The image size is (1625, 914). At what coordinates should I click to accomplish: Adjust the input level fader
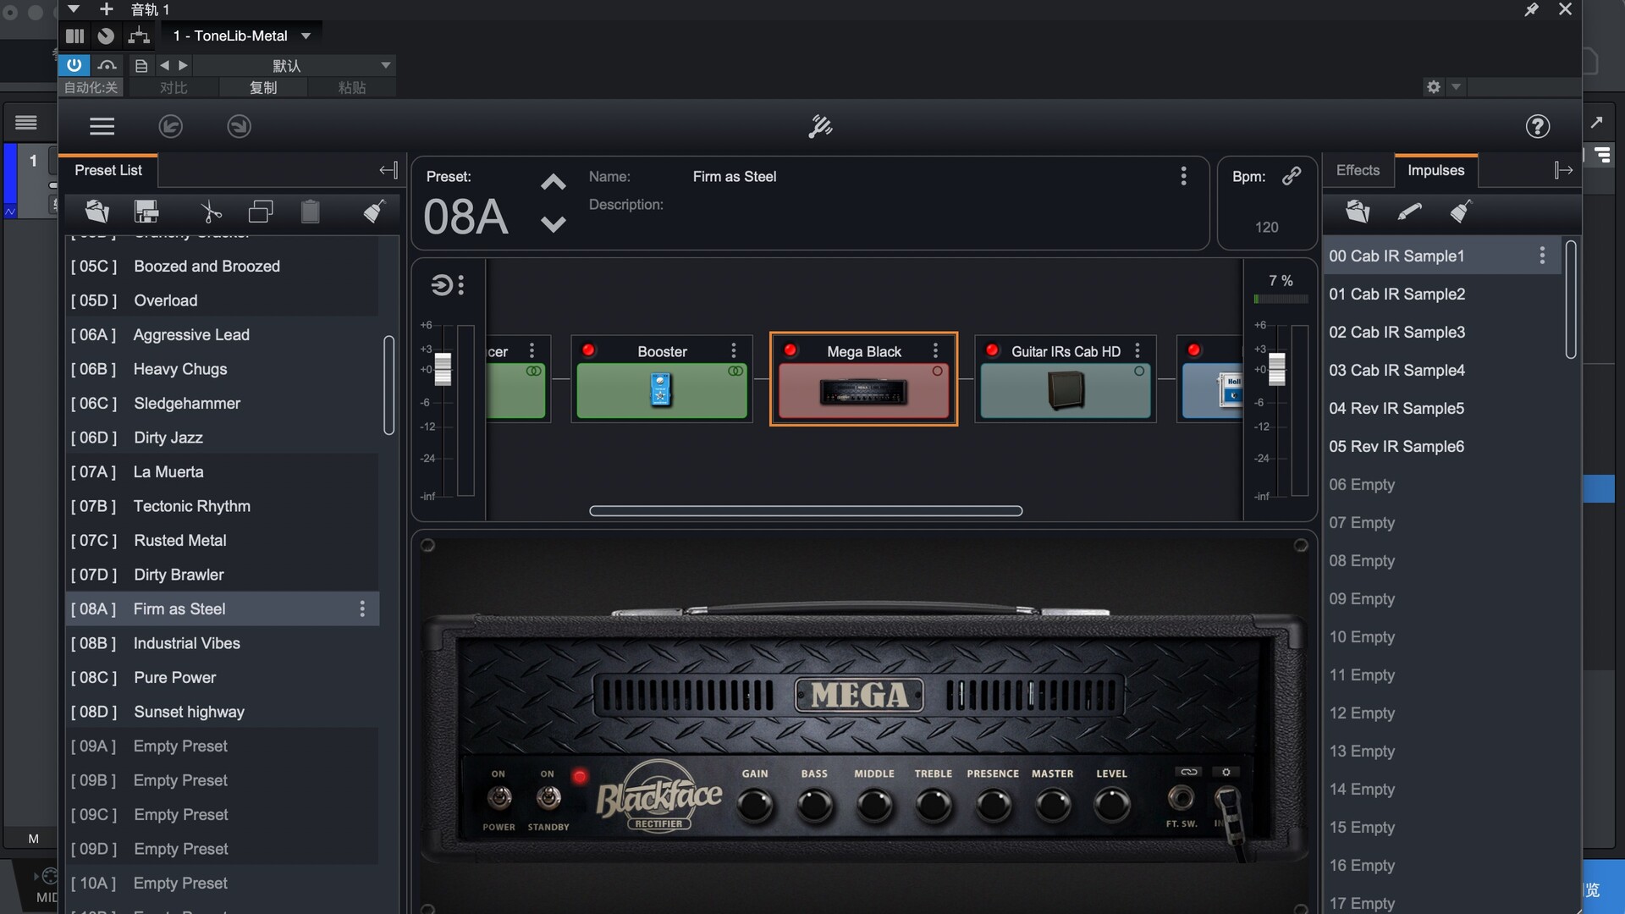(442, 369)
